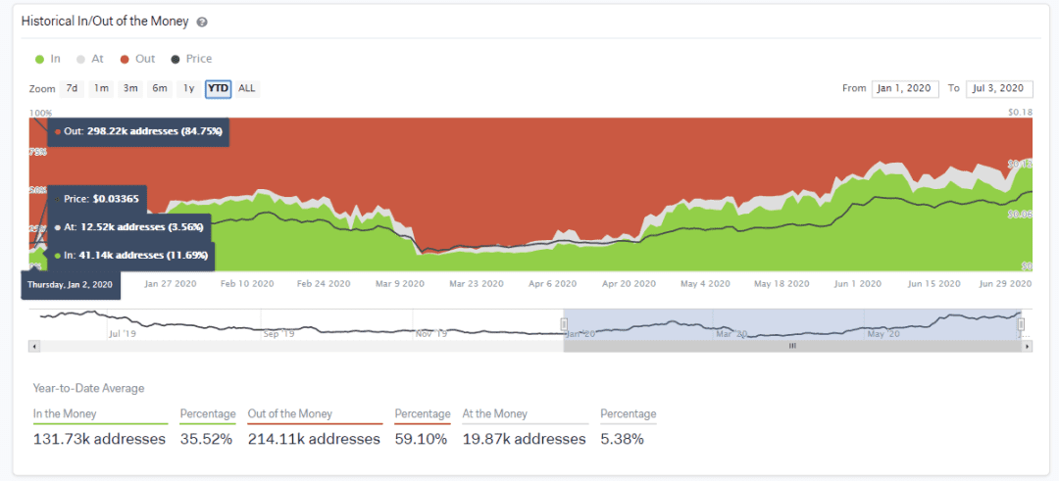Click the navigator left scroll arrow

(34, 346)
